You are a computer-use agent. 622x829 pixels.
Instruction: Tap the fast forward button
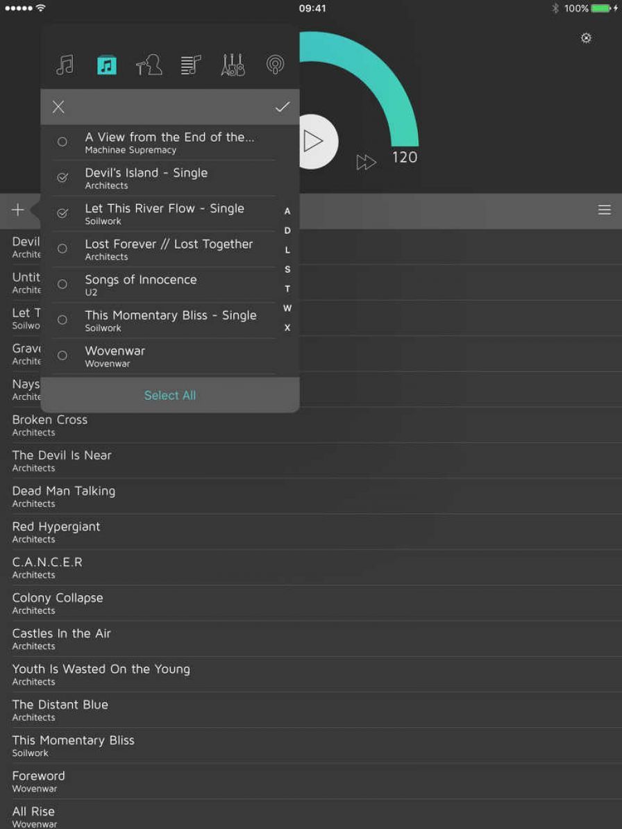pos(366,162)
